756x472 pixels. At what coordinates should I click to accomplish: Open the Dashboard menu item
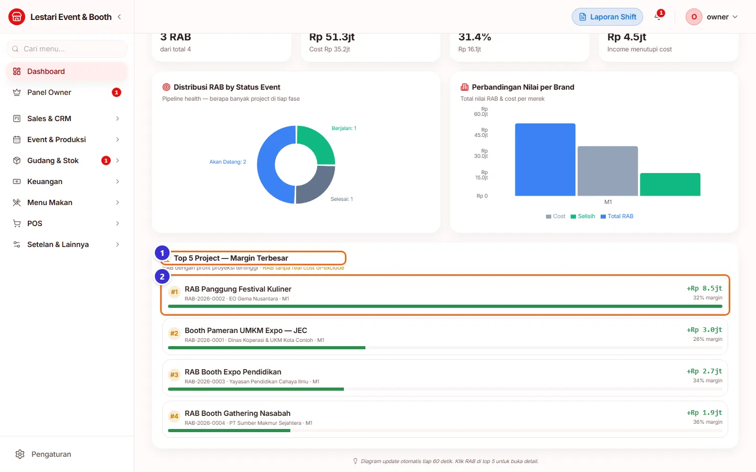(67, 71)
